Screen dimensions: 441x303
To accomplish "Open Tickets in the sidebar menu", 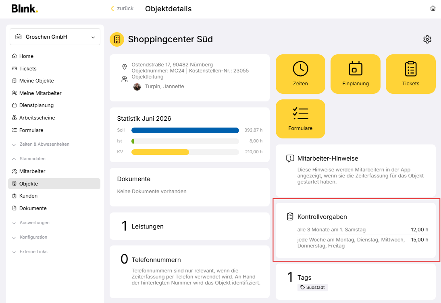I will click(27, 68).
